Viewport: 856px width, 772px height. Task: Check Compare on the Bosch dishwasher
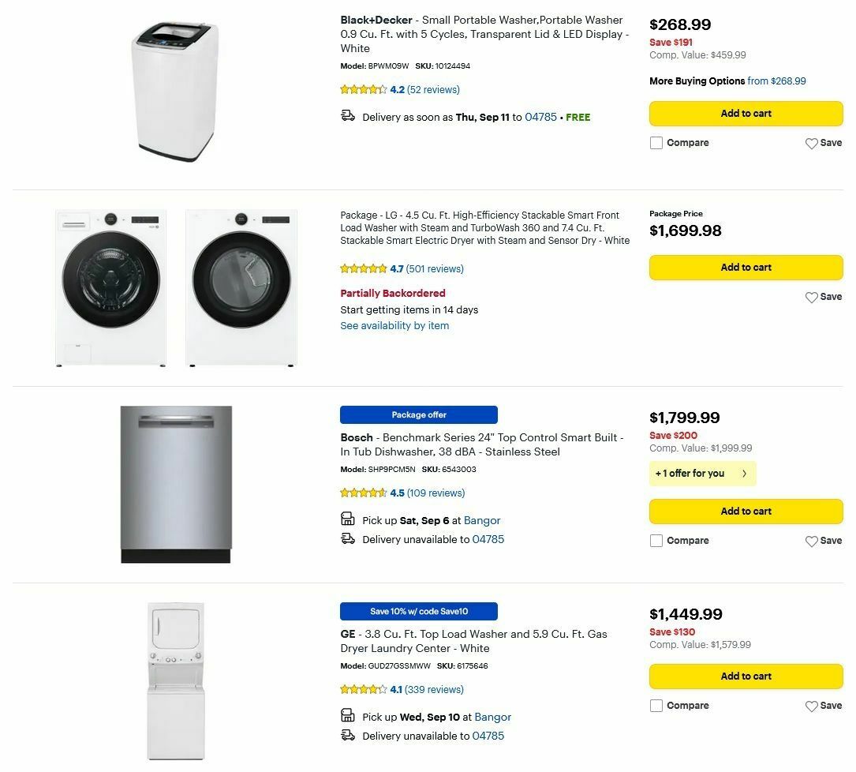pos(656,541)
